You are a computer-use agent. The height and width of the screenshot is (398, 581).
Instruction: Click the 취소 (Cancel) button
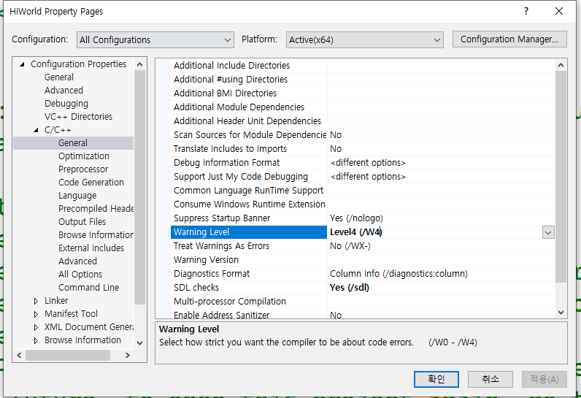click(490, 379)
